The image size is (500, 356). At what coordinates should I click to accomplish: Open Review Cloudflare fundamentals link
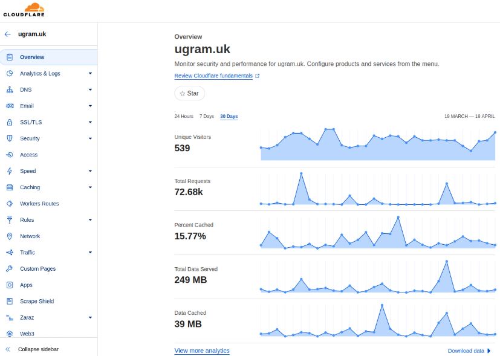pos(213,76)
